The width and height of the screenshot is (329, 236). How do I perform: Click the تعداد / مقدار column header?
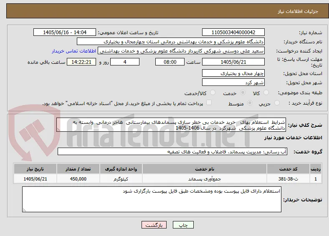tap(78, 169)
